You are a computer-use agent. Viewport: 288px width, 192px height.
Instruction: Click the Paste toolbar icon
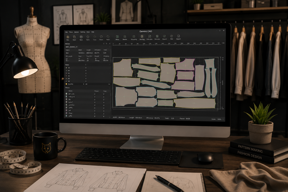pyautogui.click(x=101, y=37)
